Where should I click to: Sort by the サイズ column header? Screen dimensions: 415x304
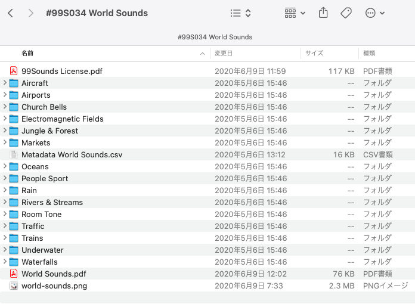tap(314, 53)
